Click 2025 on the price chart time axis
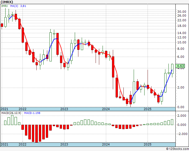Viewport: 189px width, 151px height. (x=148, y=109)
